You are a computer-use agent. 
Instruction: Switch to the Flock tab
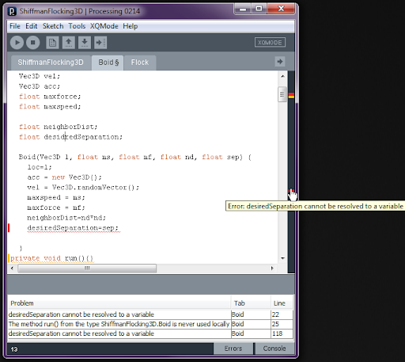[x=140, y=63]
